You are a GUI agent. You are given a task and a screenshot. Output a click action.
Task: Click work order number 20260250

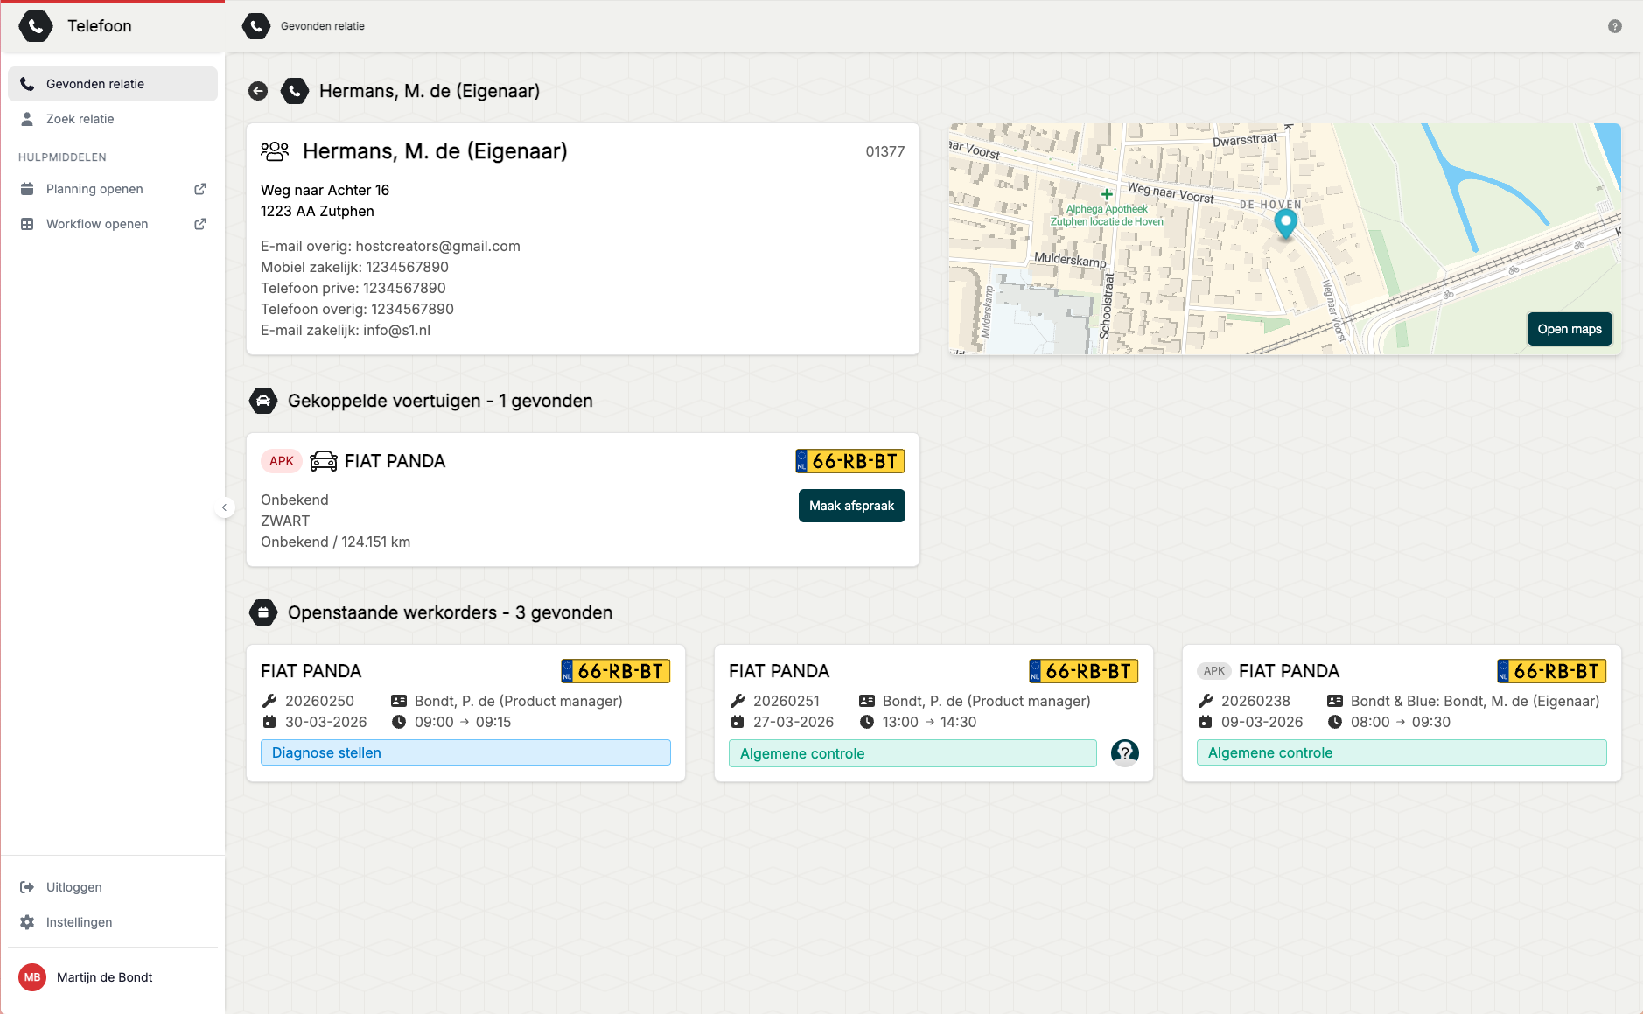tap(319, 701)
